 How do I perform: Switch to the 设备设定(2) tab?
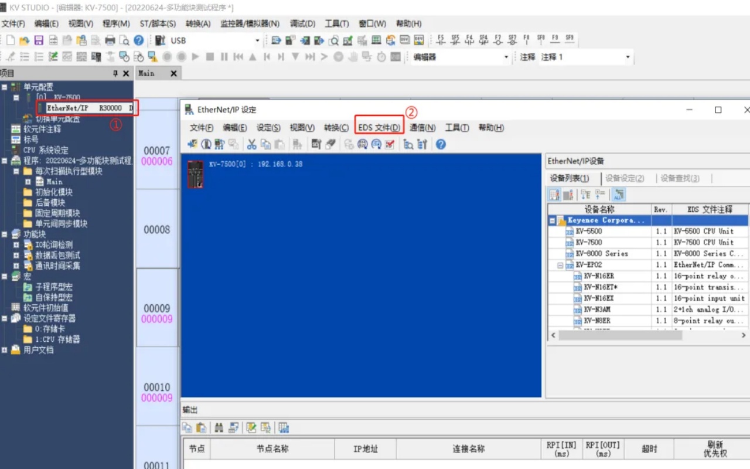coord(625,178)
